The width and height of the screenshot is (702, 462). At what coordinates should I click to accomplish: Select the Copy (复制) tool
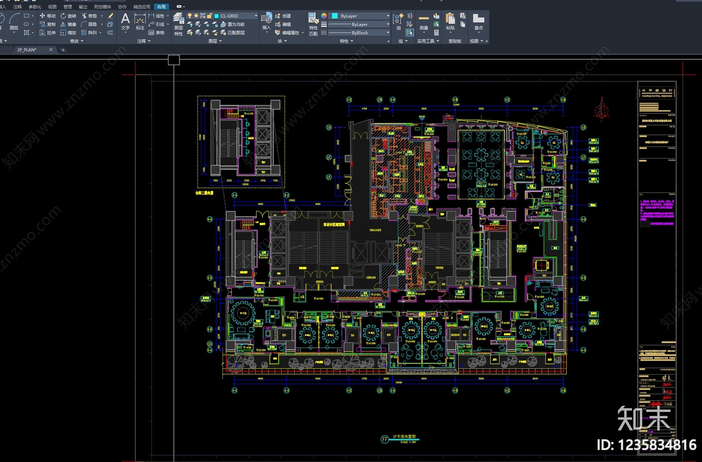click(47, 24)
